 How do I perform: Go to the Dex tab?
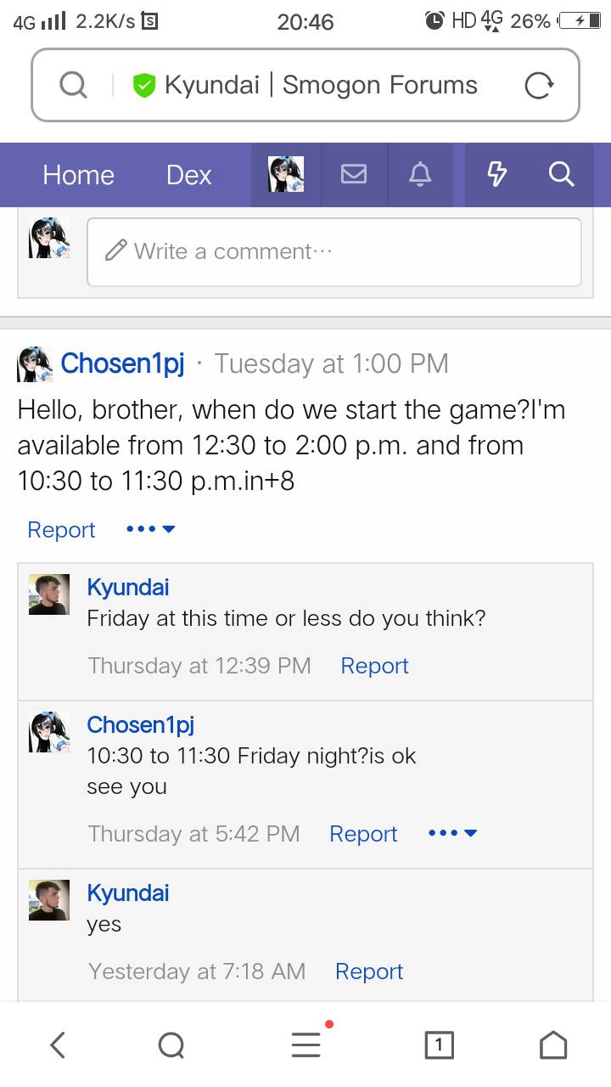click(188, 175)
